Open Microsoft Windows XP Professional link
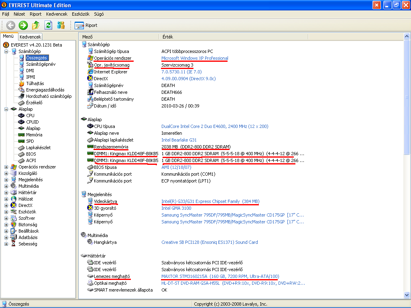 (x=195, y=58)
